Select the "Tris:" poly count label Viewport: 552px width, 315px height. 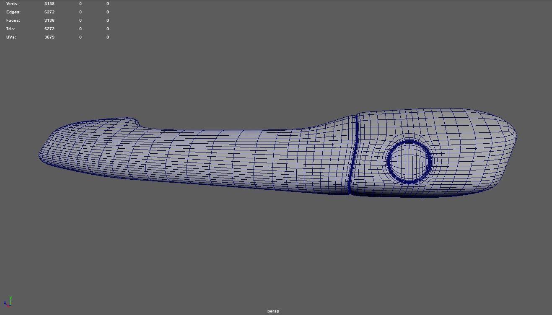[x=10, y=28]
